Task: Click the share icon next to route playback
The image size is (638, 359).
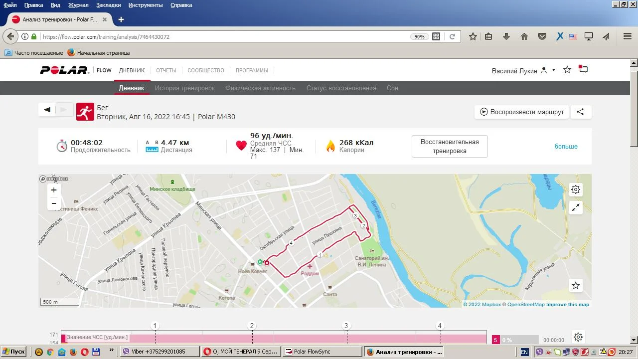Action: 580,112
